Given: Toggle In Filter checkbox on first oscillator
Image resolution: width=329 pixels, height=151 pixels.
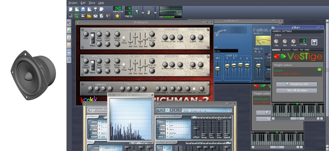Looking at the screenshot, I should click(123, 37).
